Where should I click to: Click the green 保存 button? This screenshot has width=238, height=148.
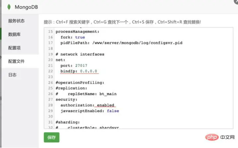click(52, 137)
